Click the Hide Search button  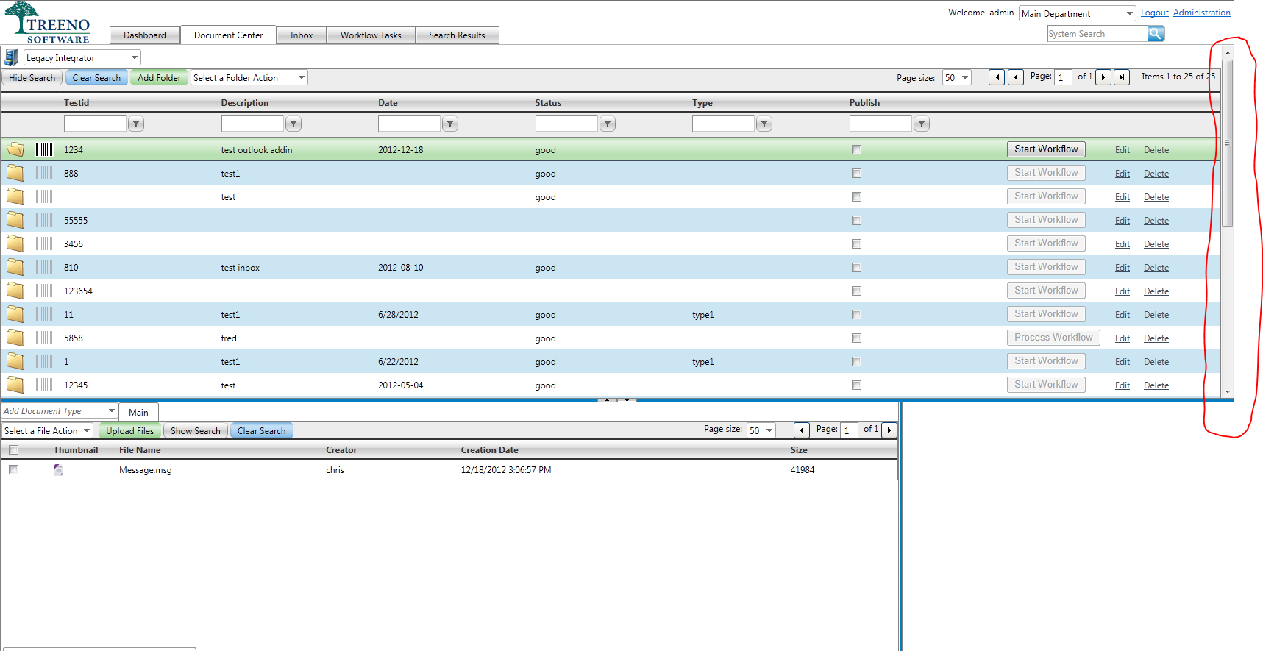pyautogui.click(x=32, y=78)
